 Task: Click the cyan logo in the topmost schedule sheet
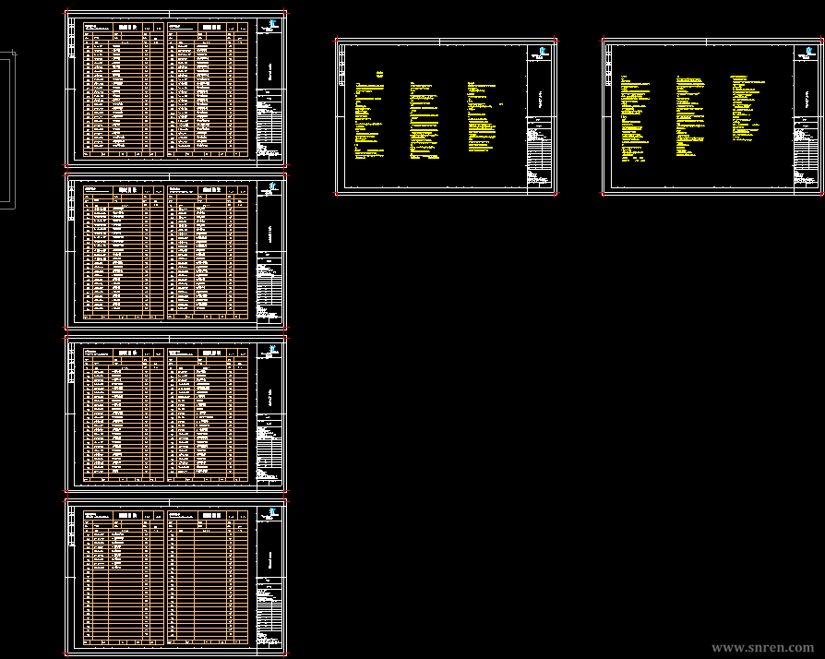[272, 24]
